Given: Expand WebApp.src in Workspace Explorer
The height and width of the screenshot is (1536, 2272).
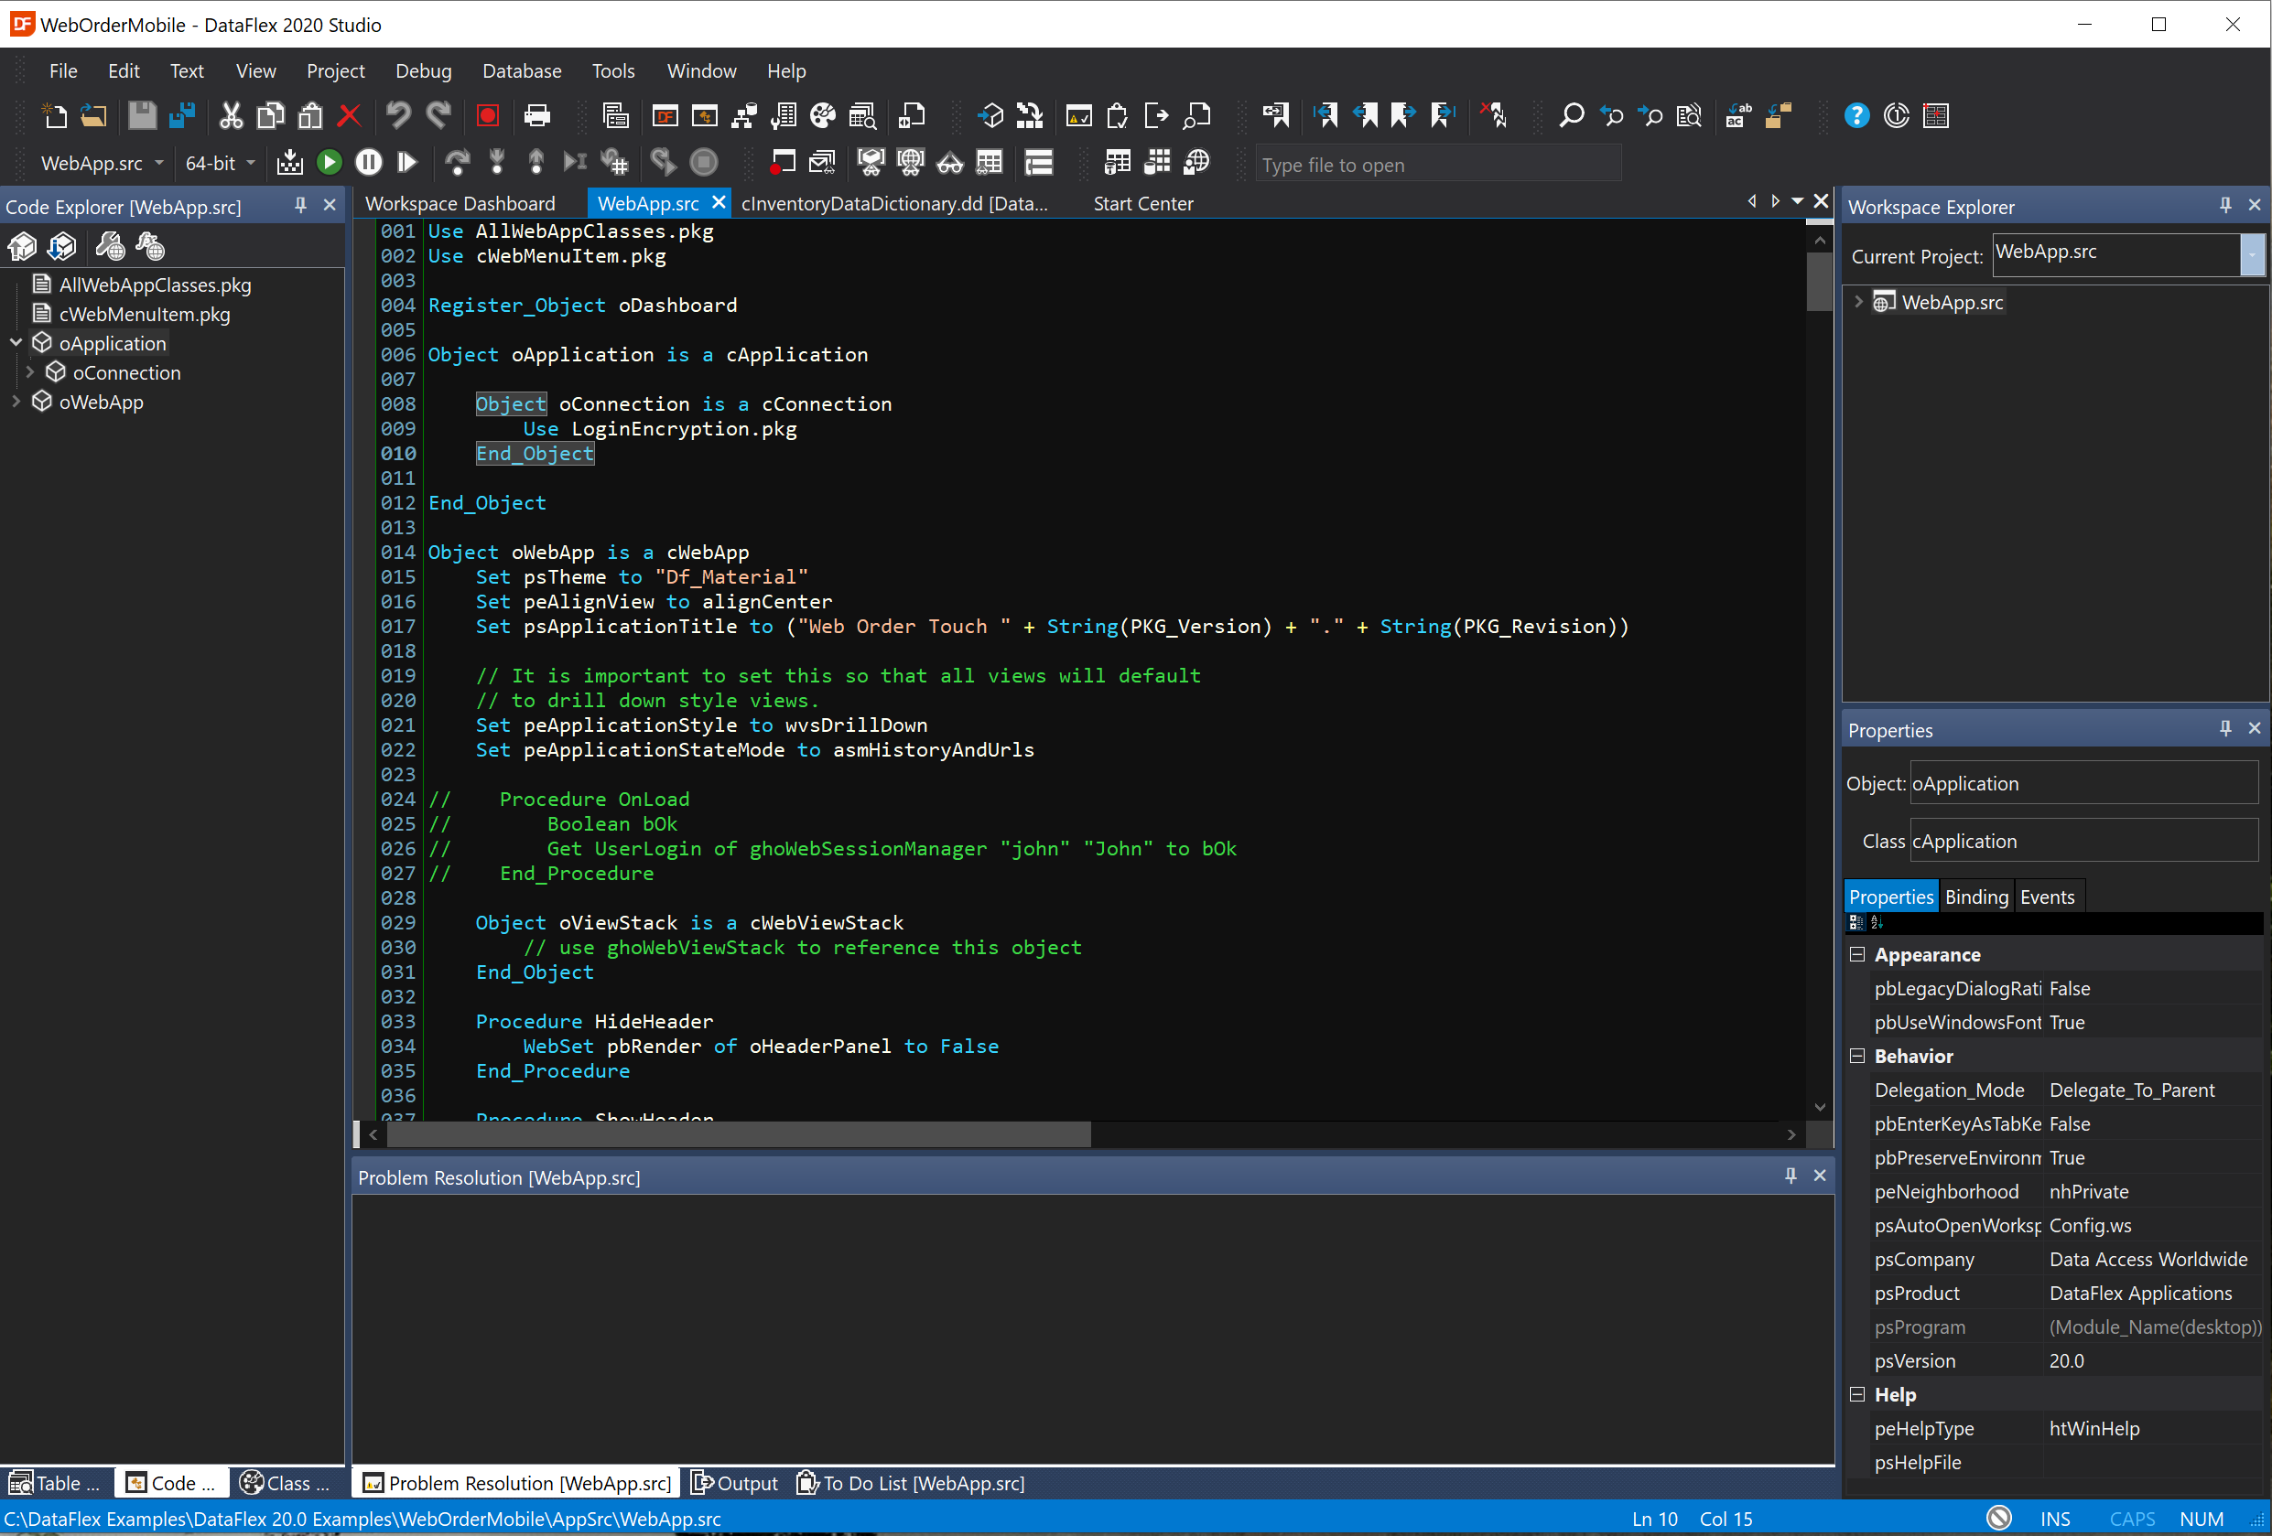Looking at the screenshot, I should pos(1857,302).
